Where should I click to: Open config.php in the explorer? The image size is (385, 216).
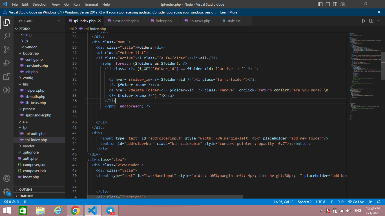pyautogui.click(x=39, y=60)
